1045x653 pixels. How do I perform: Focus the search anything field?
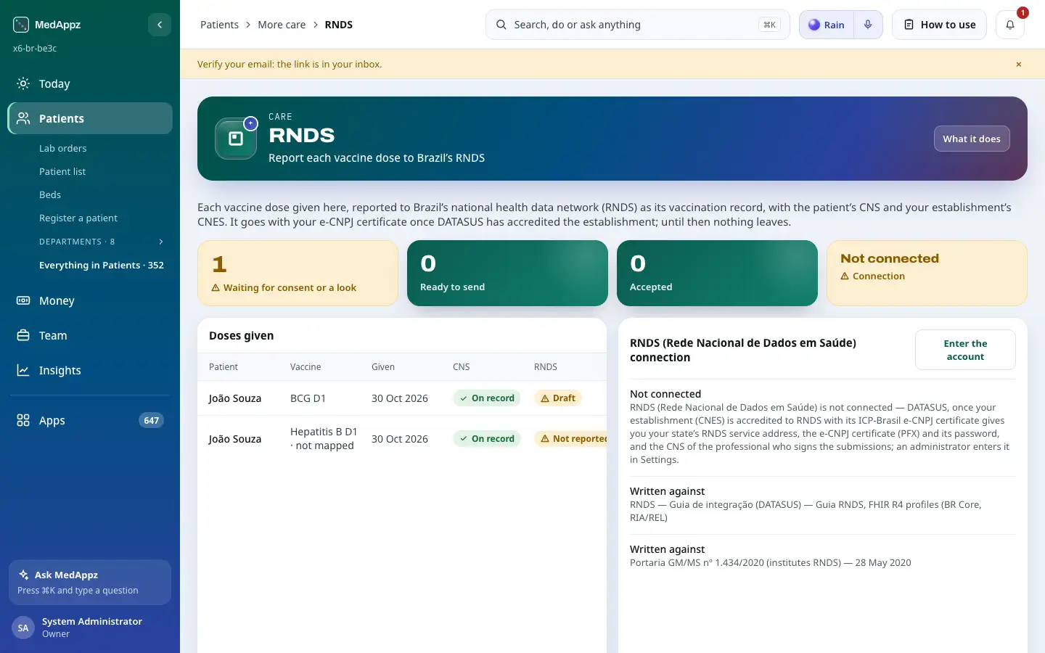pos(637,25)
